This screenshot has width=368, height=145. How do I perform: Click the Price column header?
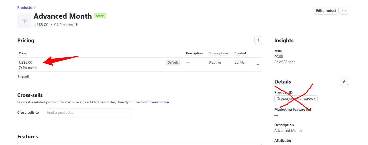click(x=22, y=53)
